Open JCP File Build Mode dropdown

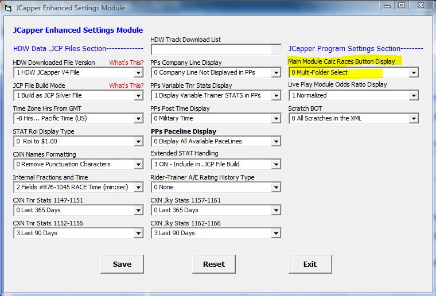coord(138,96)
